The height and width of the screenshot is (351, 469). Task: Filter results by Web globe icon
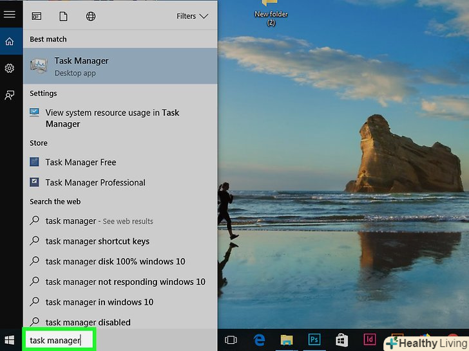pos(91,16)
